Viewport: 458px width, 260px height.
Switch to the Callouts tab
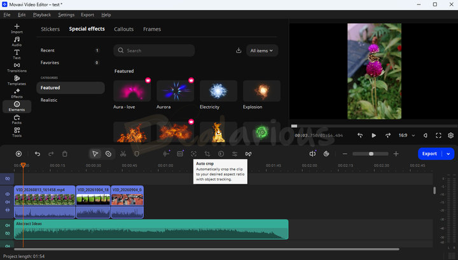(124, 29)
